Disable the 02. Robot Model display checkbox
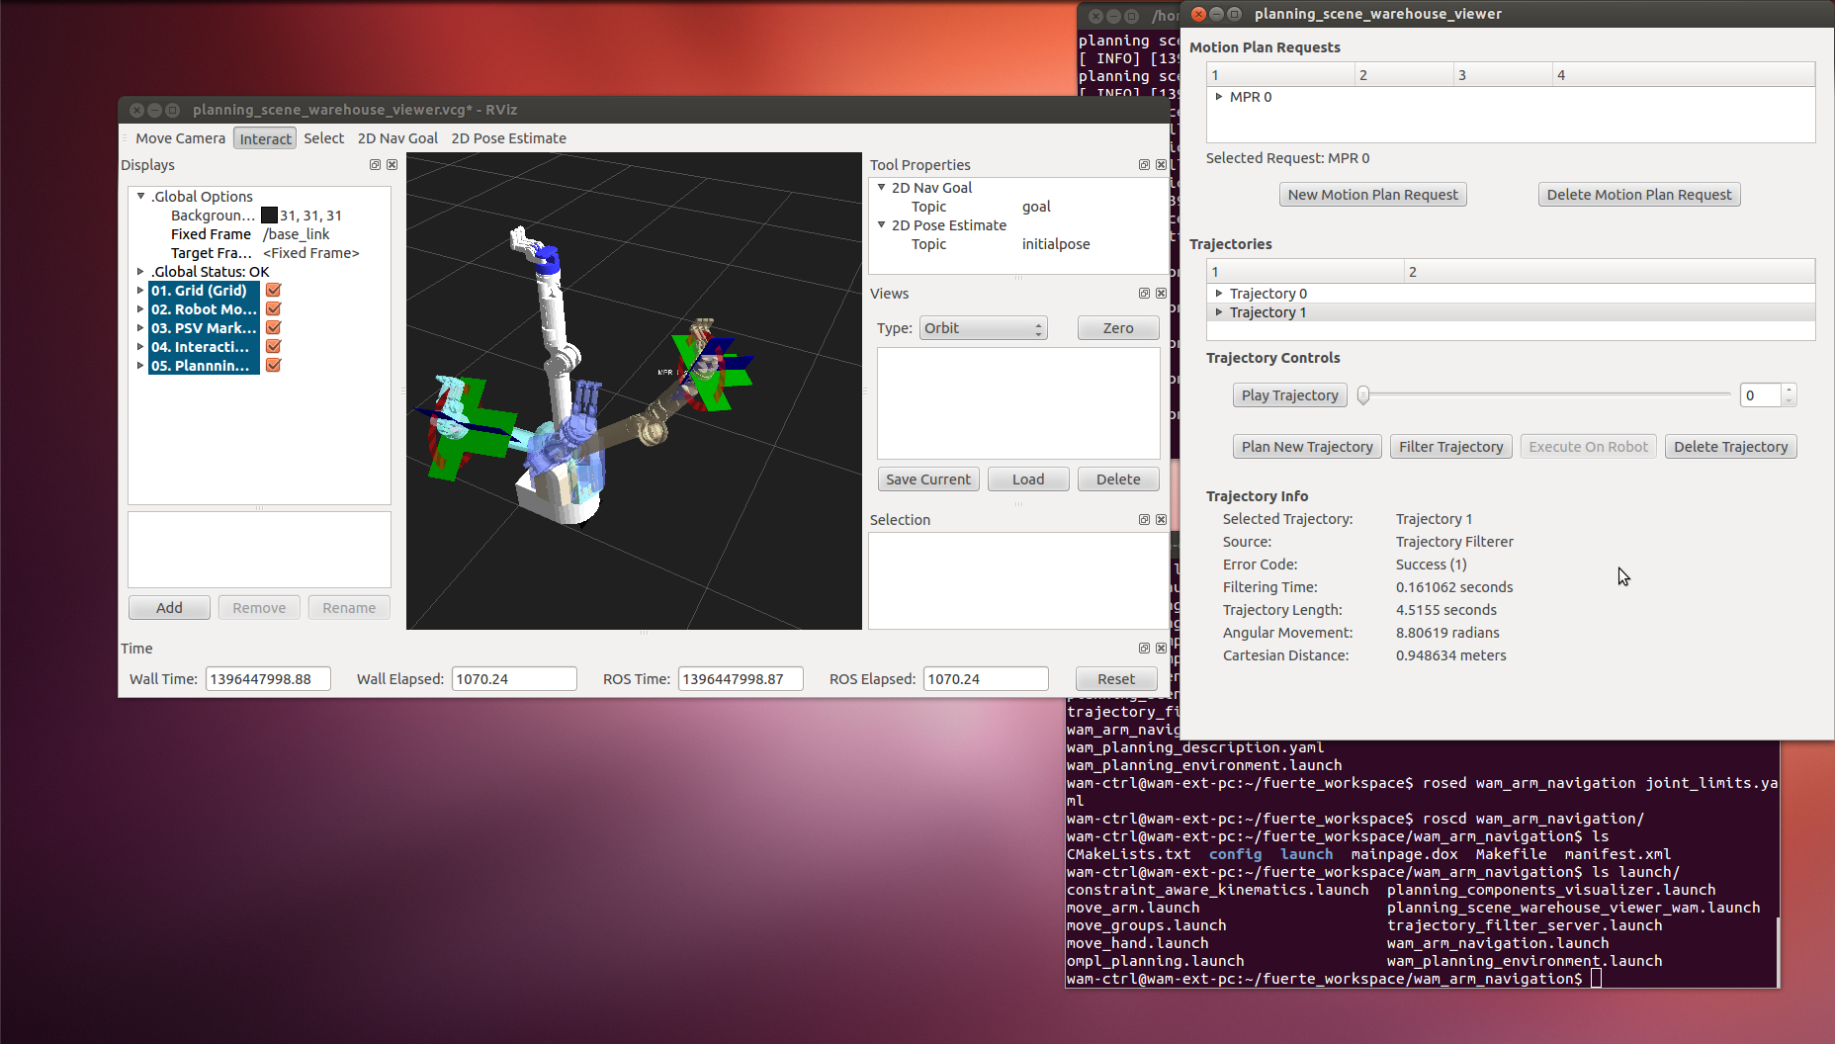1835x1044 pixels. (274, 309)
